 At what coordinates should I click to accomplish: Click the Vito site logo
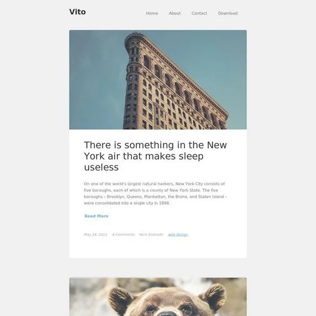pos(77,12)
